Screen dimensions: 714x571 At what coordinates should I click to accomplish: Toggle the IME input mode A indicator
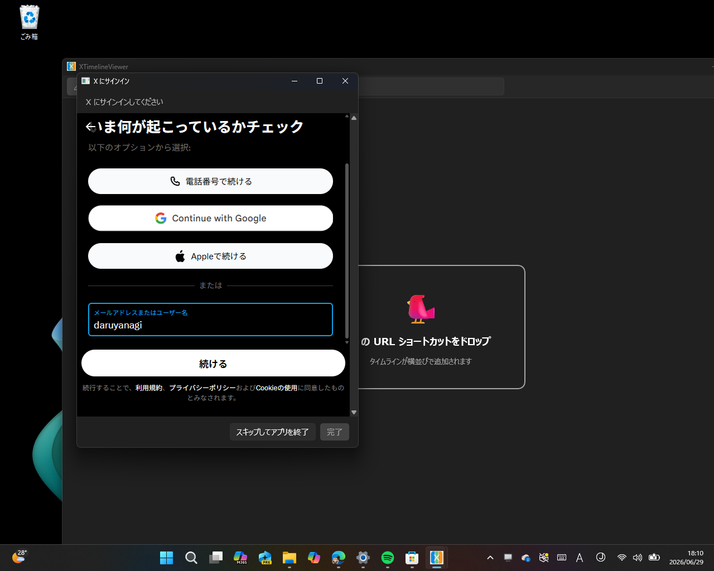580,558
